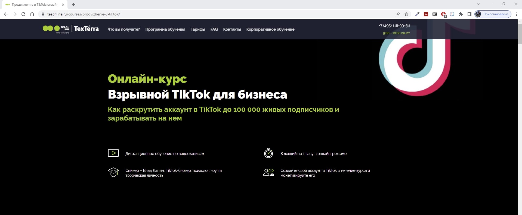The image size is (522, 215).
Task: Click the scrollbar up arrow
Action: [520, 21]
